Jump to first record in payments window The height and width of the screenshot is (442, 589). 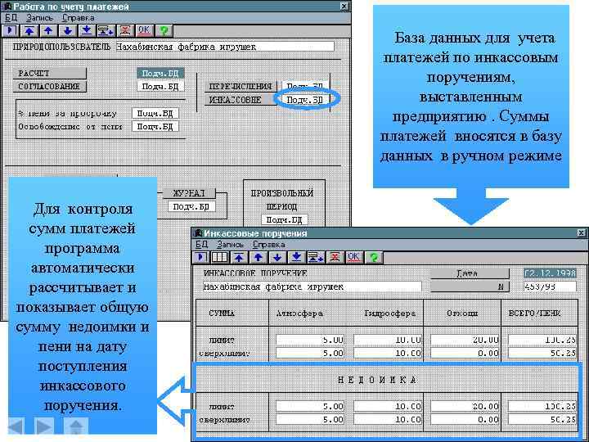point(29,31)
